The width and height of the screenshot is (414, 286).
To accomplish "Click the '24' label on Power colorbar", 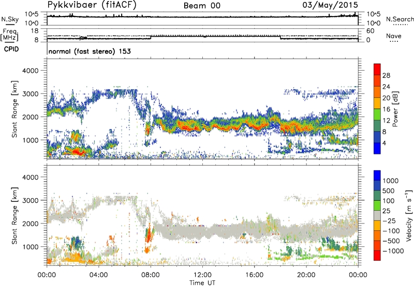I will click(386, 87).
